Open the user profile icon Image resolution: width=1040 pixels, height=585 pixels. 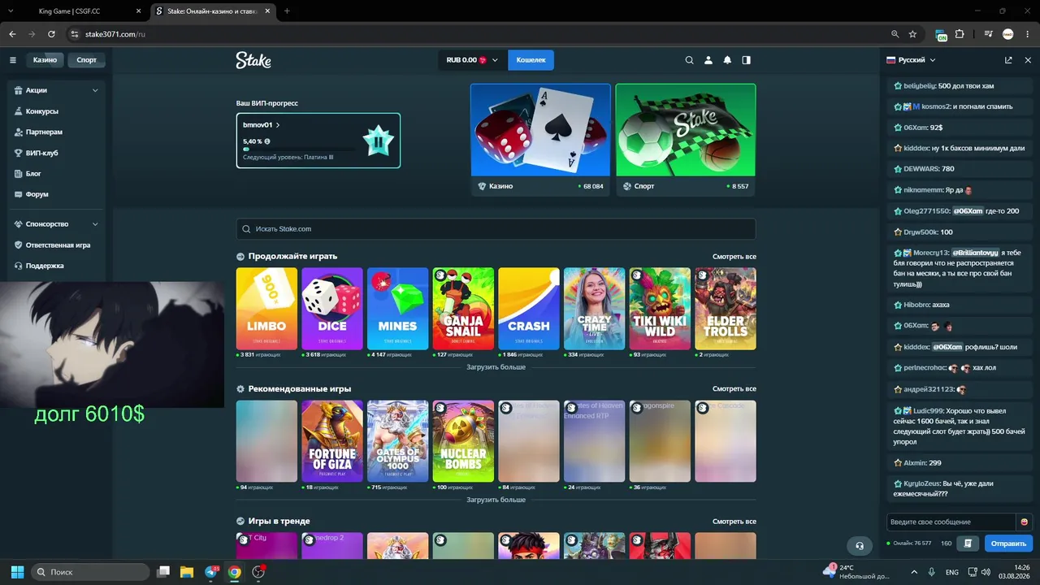click(x=708, y=60)
